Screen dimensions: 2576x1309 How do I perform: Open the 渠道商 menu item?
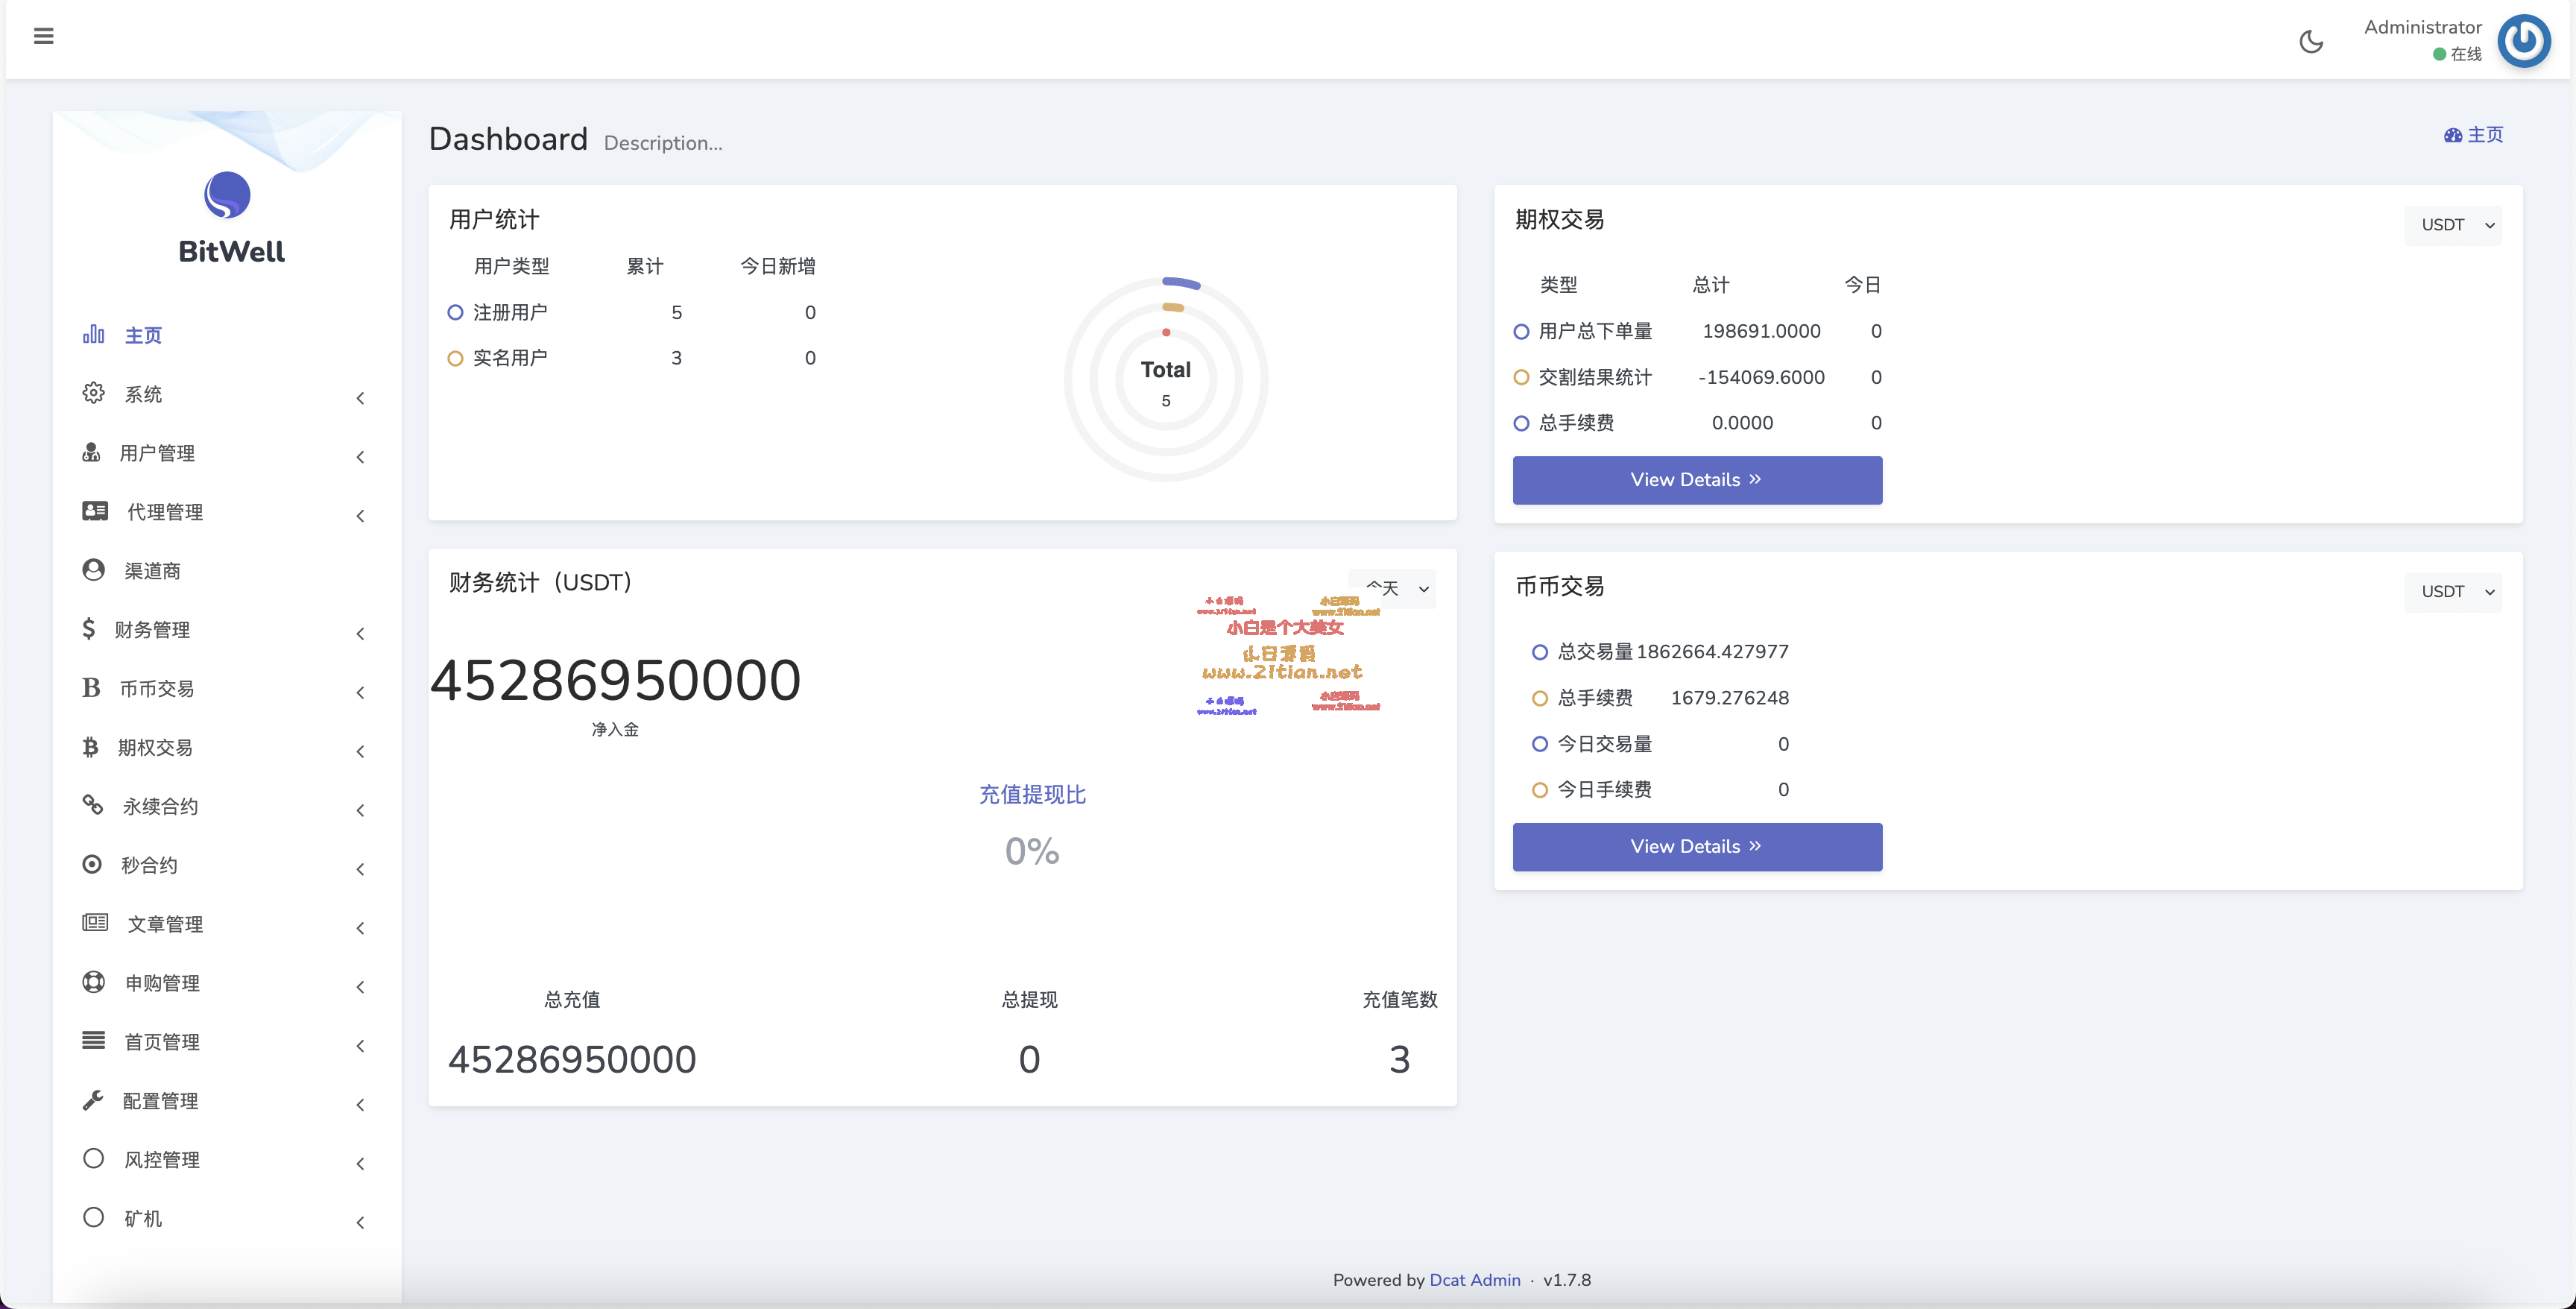point(152,571)
